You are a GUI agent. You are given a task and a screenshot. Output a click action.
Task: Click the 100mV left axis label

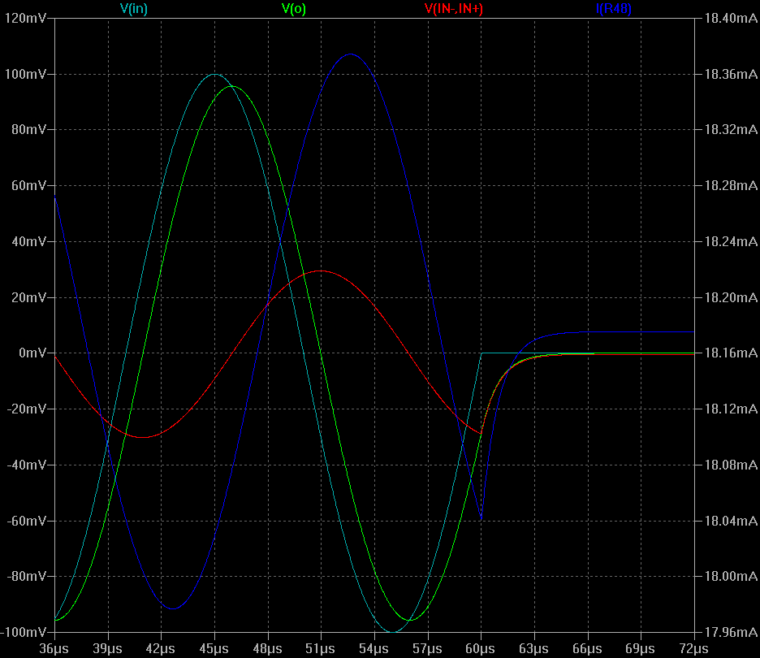26,74
